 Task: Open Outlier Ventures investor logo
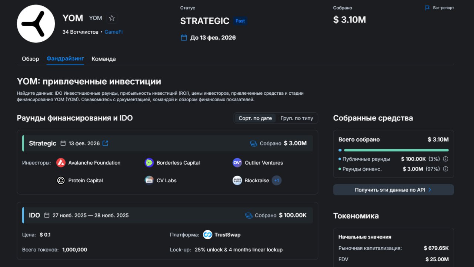(237, 163)
